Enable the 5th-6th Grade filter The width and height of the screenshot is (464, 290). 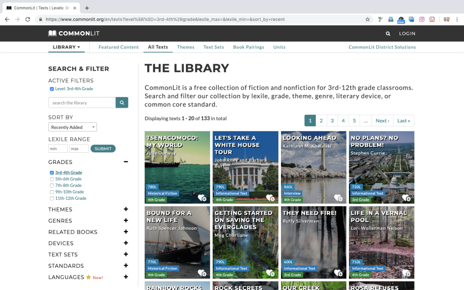[x=52, y=179]
